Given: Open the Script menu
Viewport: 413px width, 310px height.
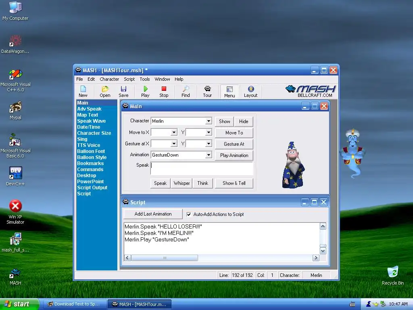Looking at the screenshot, I should pyautogui.click(x=129, y=79).
